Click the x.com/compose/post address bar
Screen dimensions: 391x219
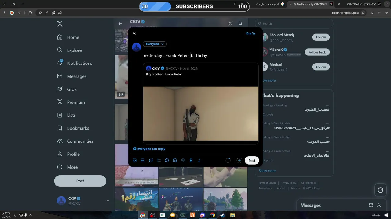(345, 13)
